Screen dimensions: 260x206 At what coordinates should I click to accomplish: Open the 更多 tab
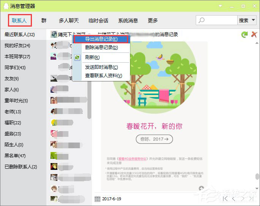[x=153, y=21]
